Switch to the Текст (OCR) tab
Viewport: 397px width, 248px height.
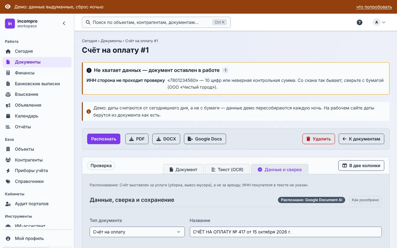point(227,169)
